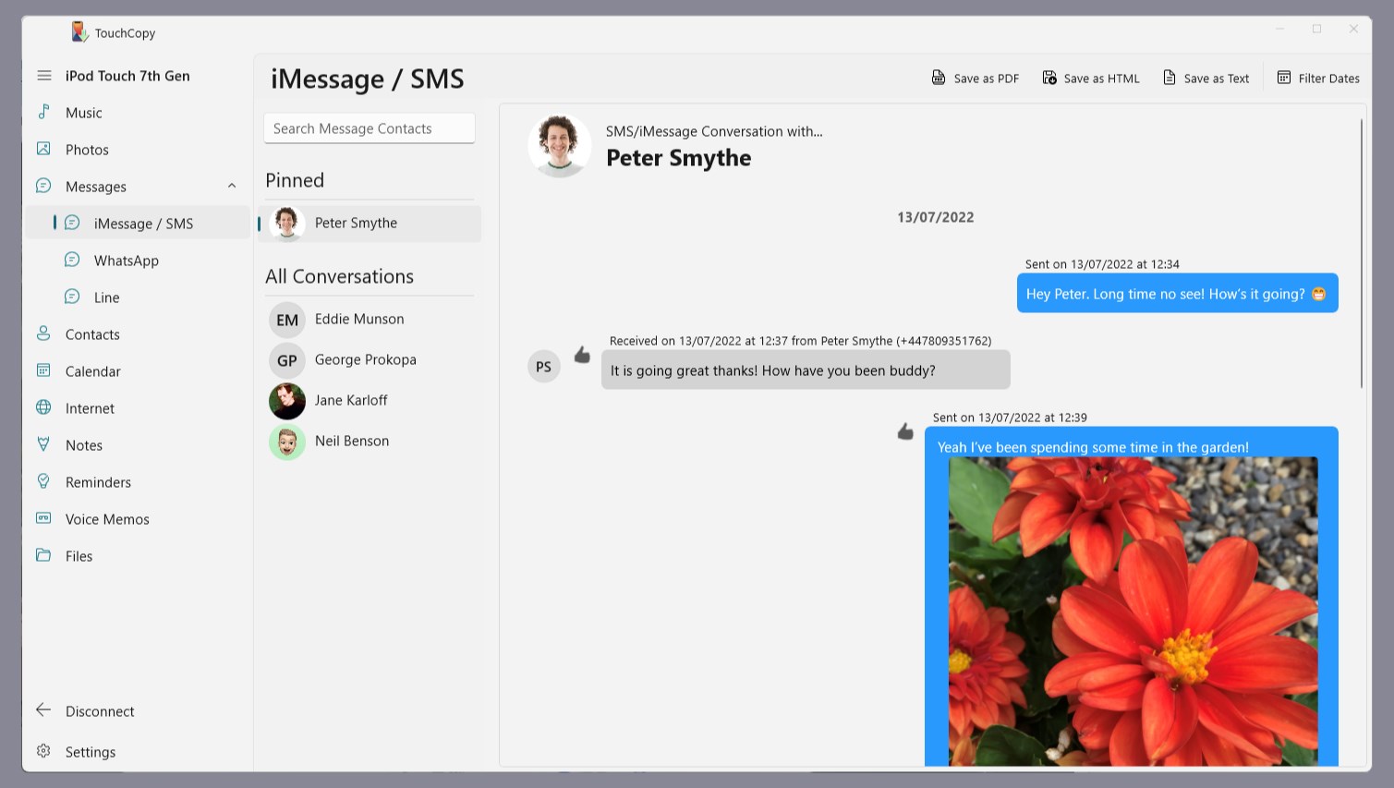
Task: Select Line messages
Action: click(x=137, y=297)
